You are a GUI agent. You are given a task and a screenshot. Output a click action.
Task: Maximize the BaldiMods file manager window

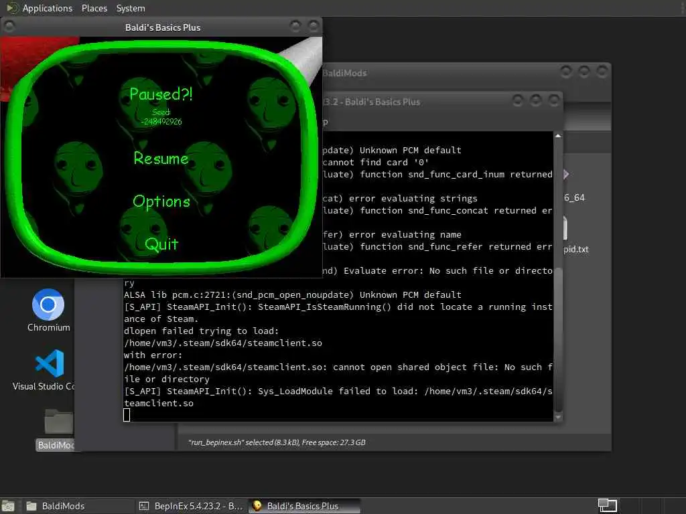(584, 71)
